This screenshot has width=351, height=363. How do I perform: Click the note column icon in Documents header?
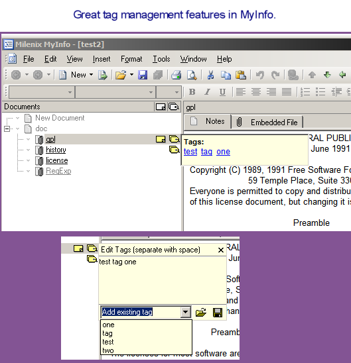161,107
